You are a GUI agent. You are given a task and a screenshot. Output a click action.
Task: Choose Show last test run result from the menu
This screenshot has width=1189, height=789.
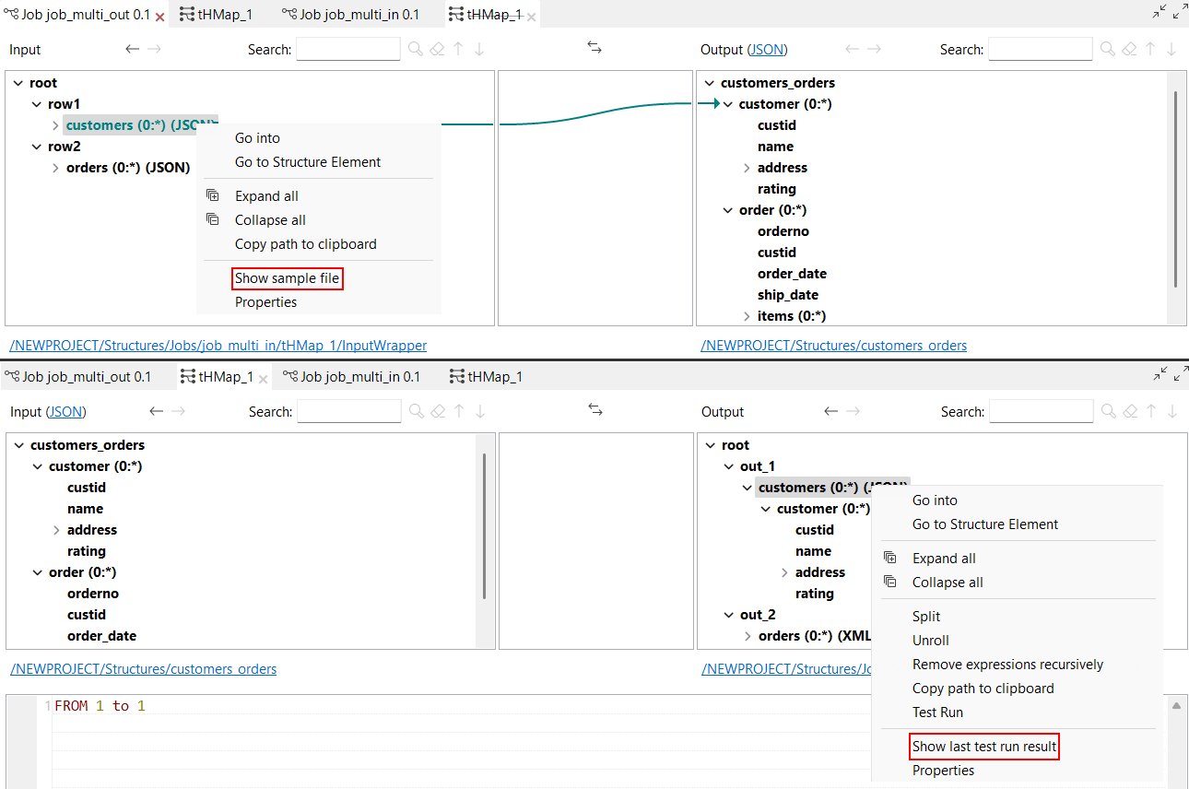pyautogui.click(x=983, y=747)
